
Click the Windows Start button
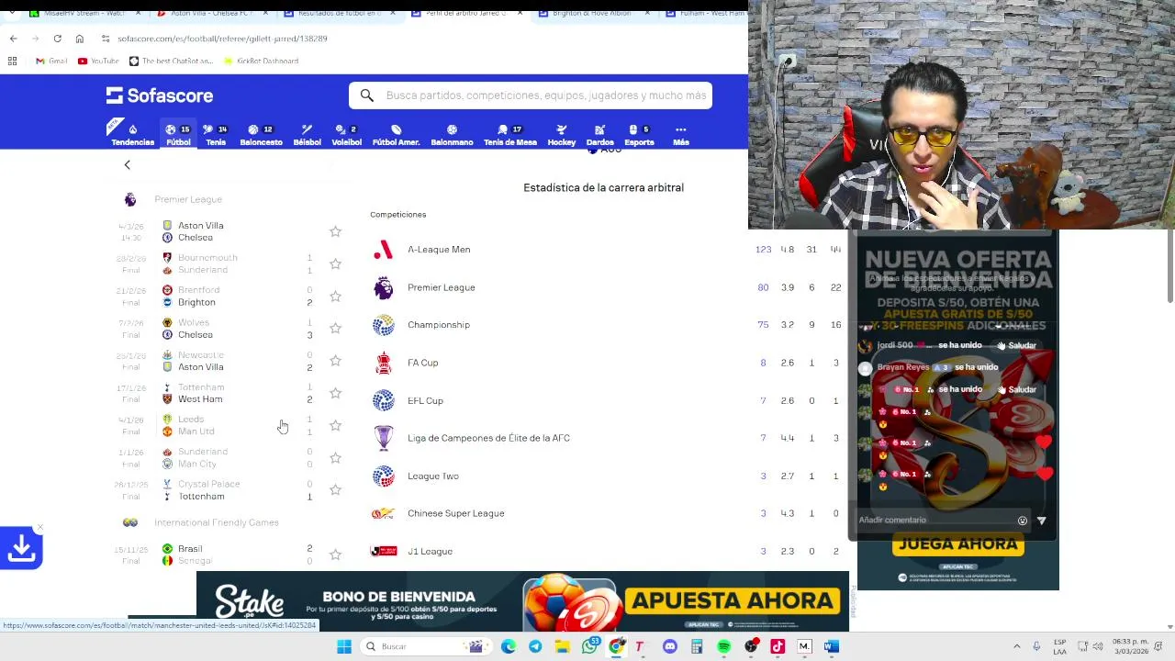coord(344,646)
